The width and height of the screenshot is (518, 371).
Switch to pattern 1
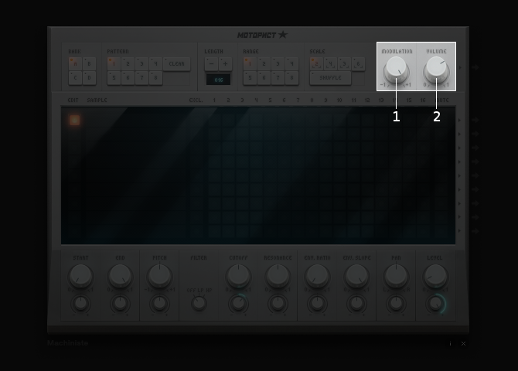(x=114, y=63)
